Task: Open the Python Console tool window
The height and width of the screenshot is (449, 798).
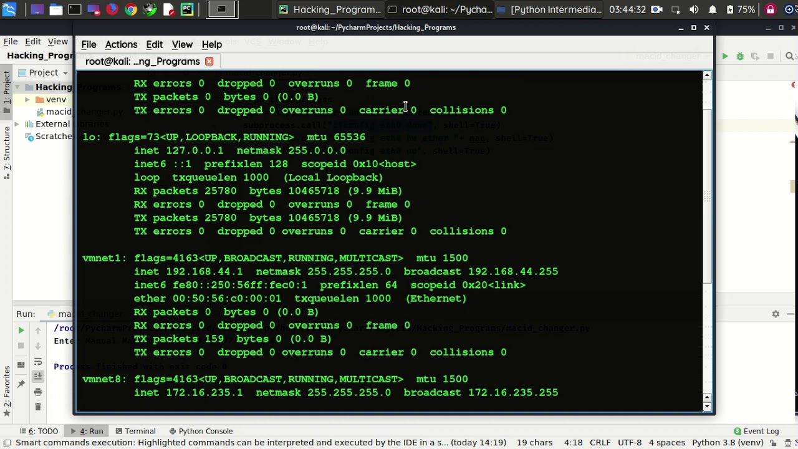Action: (200, 431)
